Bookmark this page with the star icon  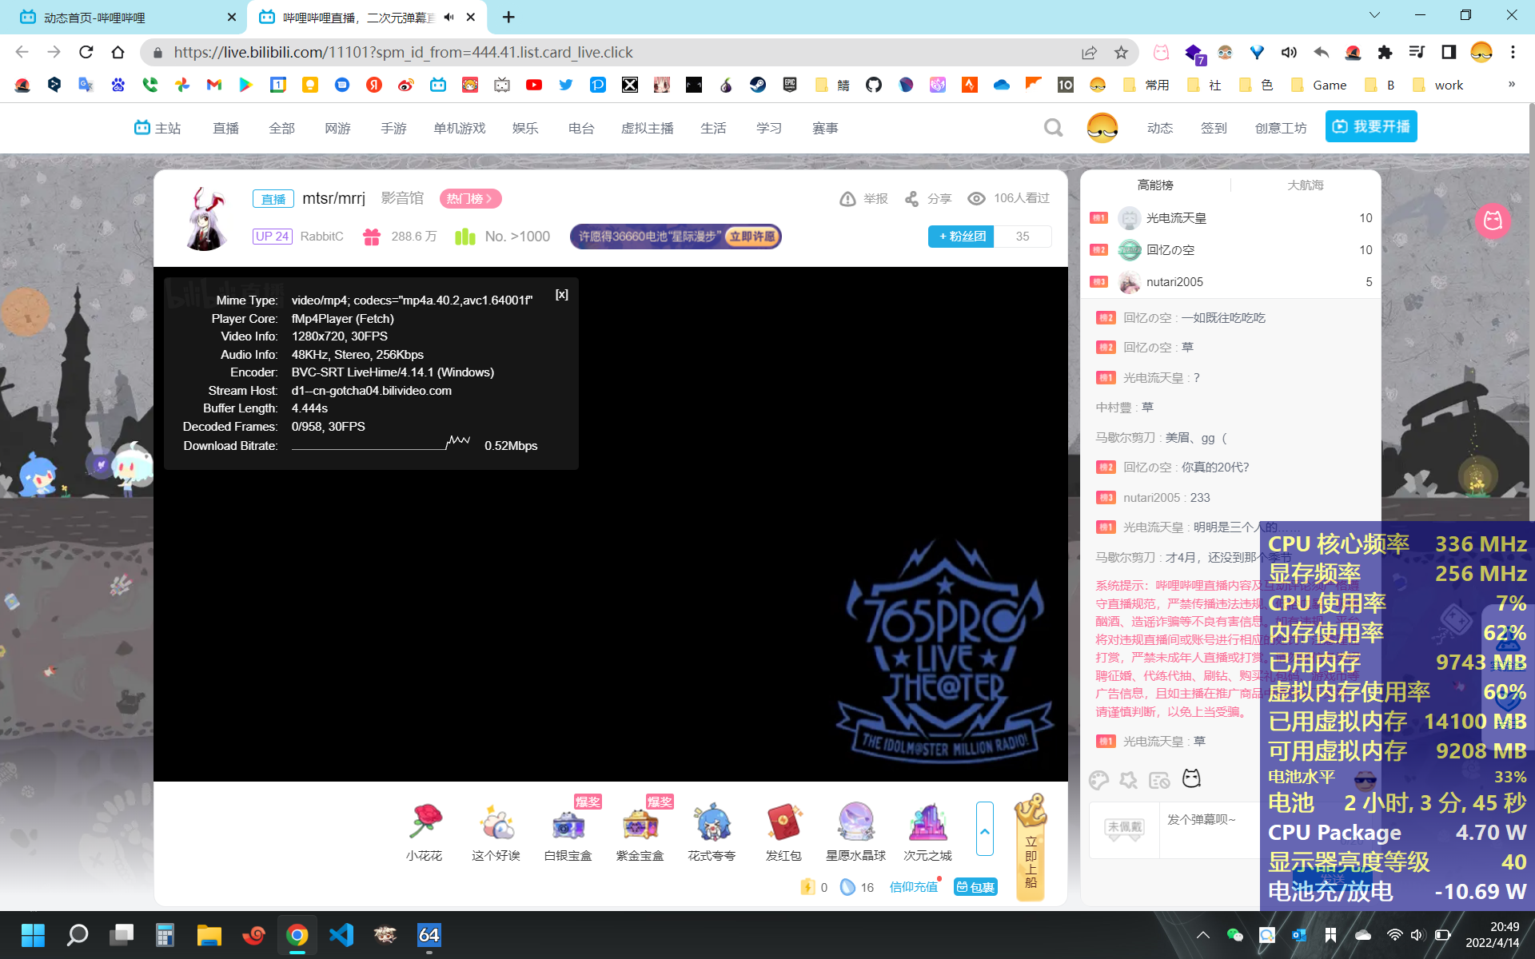tap(1121, 52)
